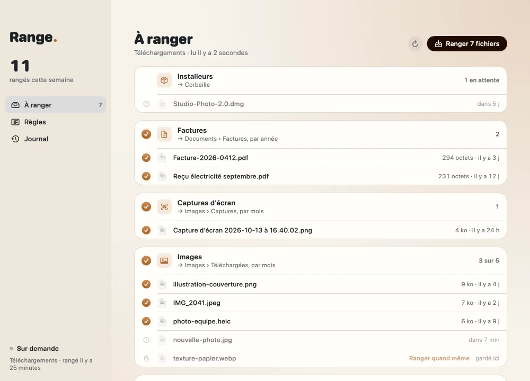Deselect the IMG_2041.jpeg checkbox
The image size is (530, 381).
[146, 303]
